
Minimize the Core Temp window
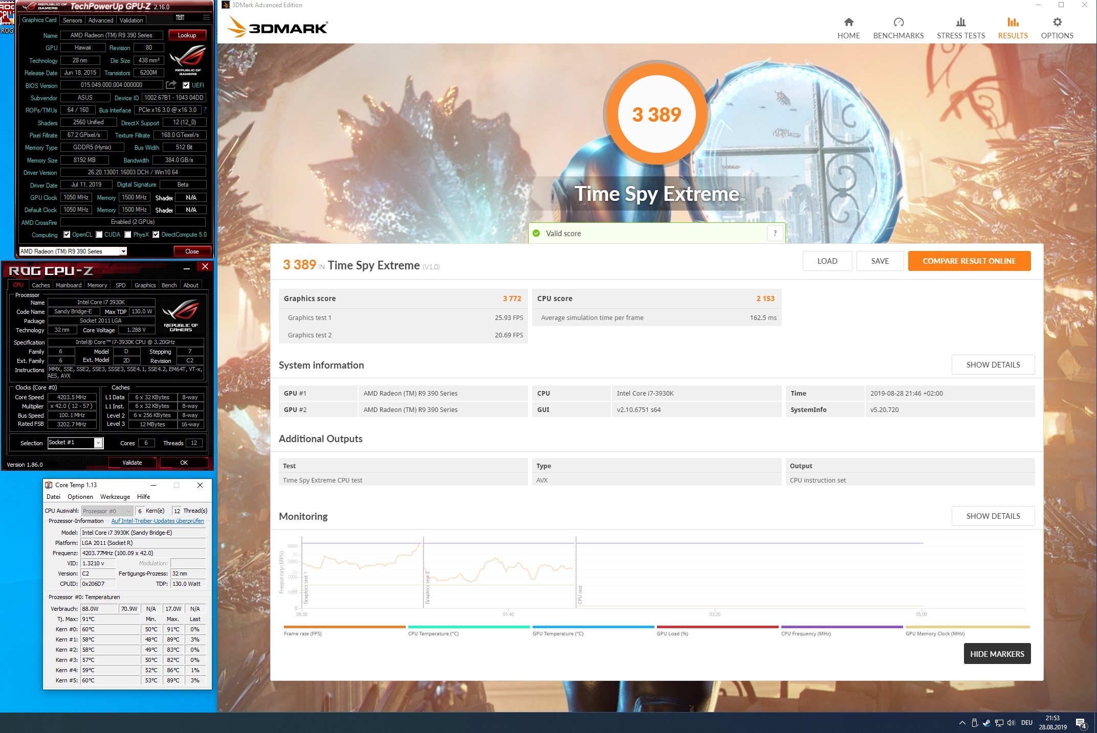tap(153, 485)
